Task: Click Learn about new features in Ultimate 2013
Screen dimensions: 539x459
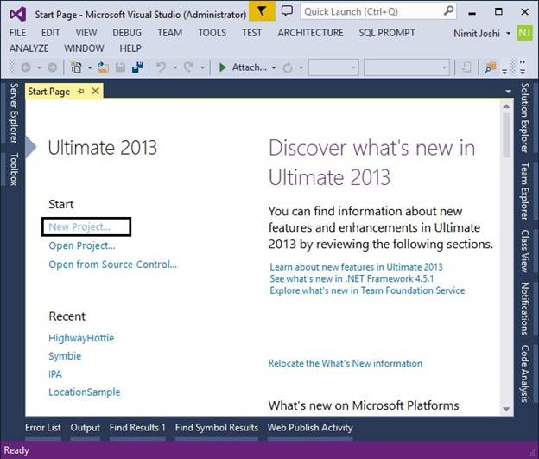Action: click(356, 266)
